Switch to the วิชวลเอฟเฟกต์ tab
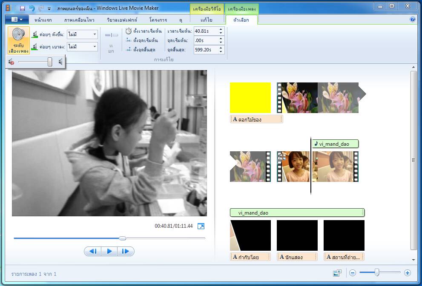 point(122,20)
